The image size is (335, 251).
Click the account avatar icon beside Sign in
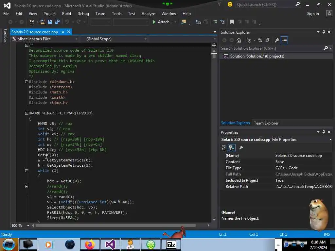[x=329, y=13]
